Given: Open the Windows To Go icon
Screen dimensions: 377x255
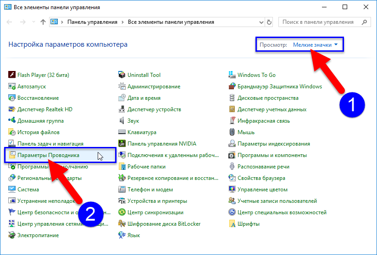Looking at the screenshot, I should 232,75.
